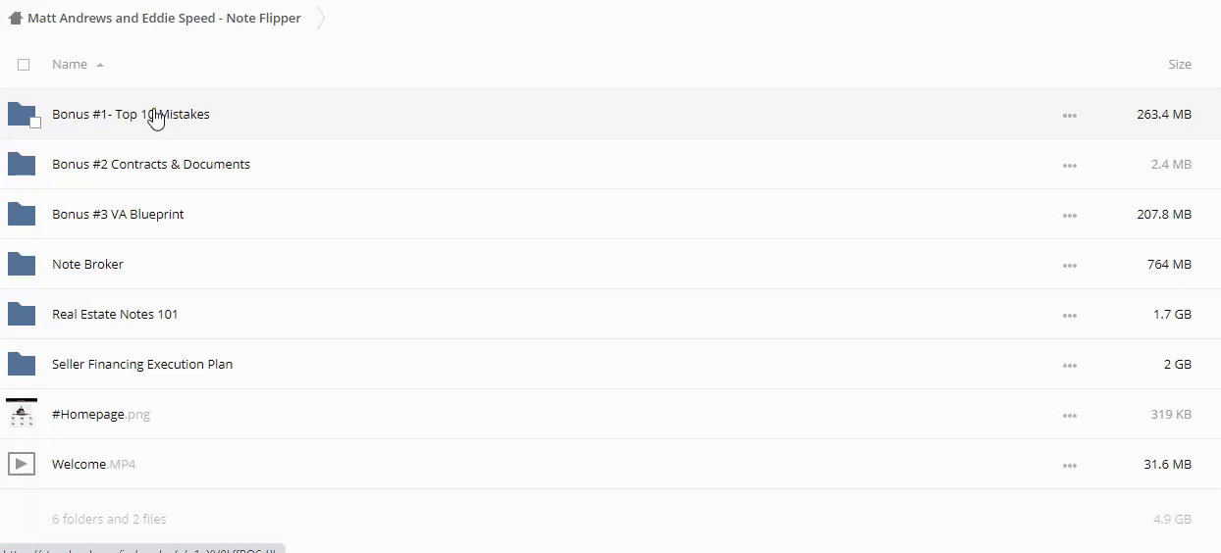Click the Welcome.MP4 video file icon
This screenshot has width=1221, height=553.
[22, 464]
